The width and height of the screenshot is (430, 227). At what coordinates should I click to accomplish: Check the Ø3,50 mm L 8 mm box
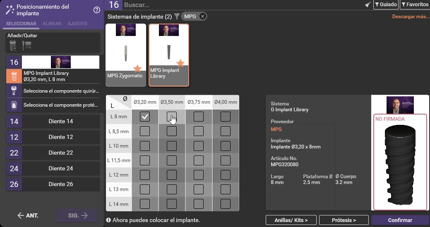point(172,117)
